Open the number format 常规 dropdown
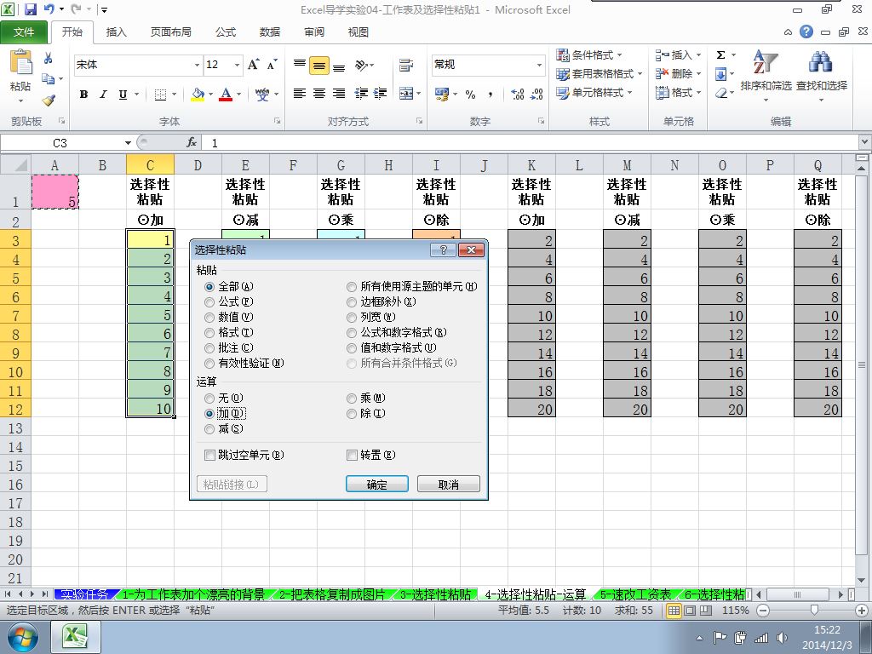872x654 pixels. point(539,65)
